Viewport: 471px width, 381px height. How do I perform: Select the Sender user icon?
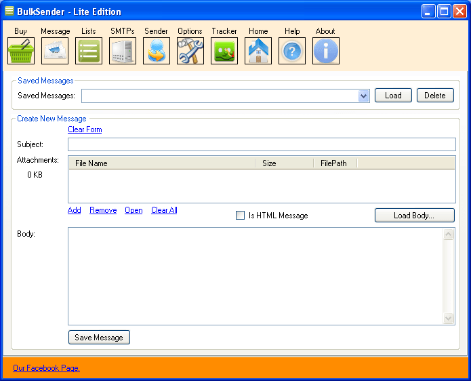tap(157, 51)
